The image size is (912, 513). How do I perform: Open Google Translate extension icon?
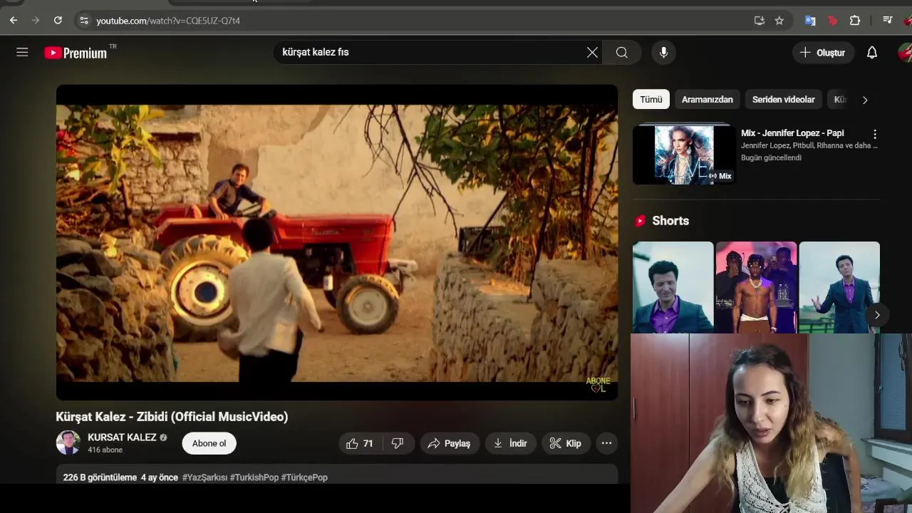click(810, 21)
